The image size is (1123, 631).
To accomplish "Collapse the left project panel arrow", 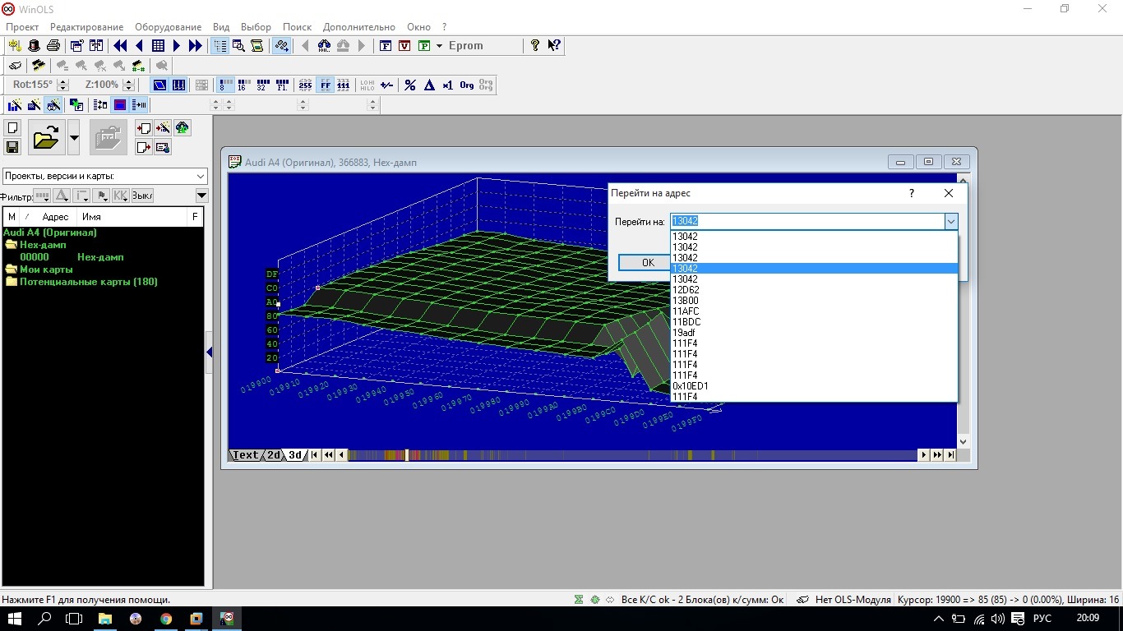I will pos(209,352).
